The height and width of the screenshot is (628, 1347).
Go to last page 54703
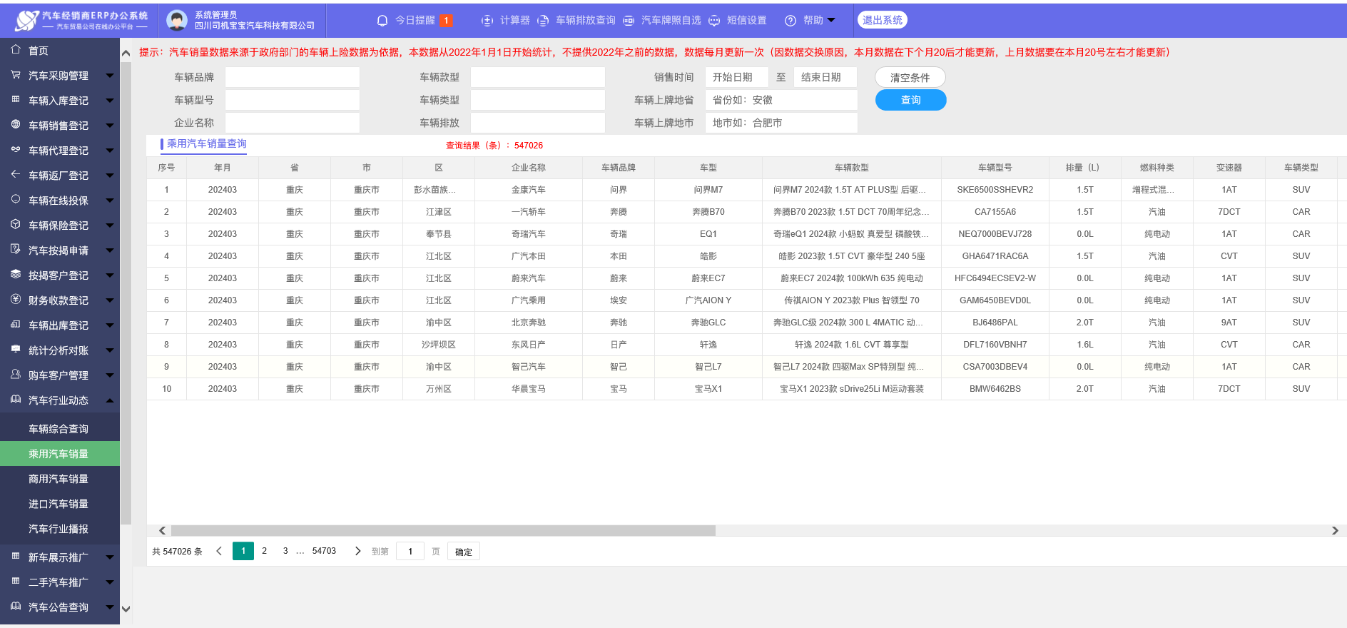coord(324,551)
